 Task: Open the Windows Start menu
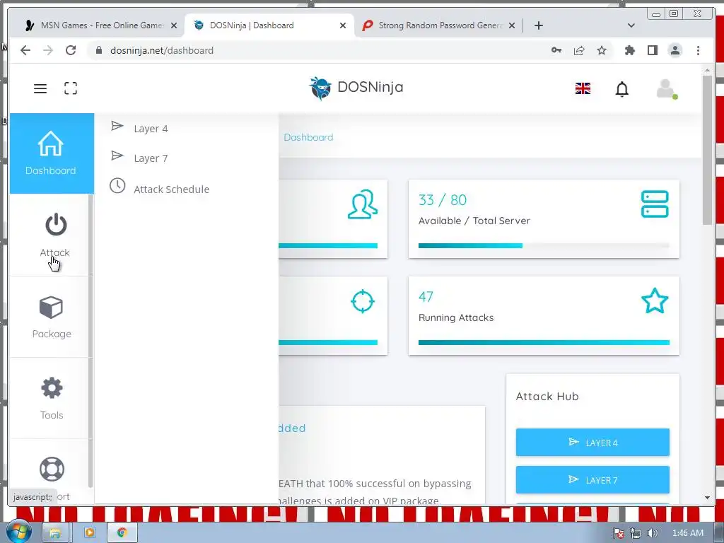point(18,532)
